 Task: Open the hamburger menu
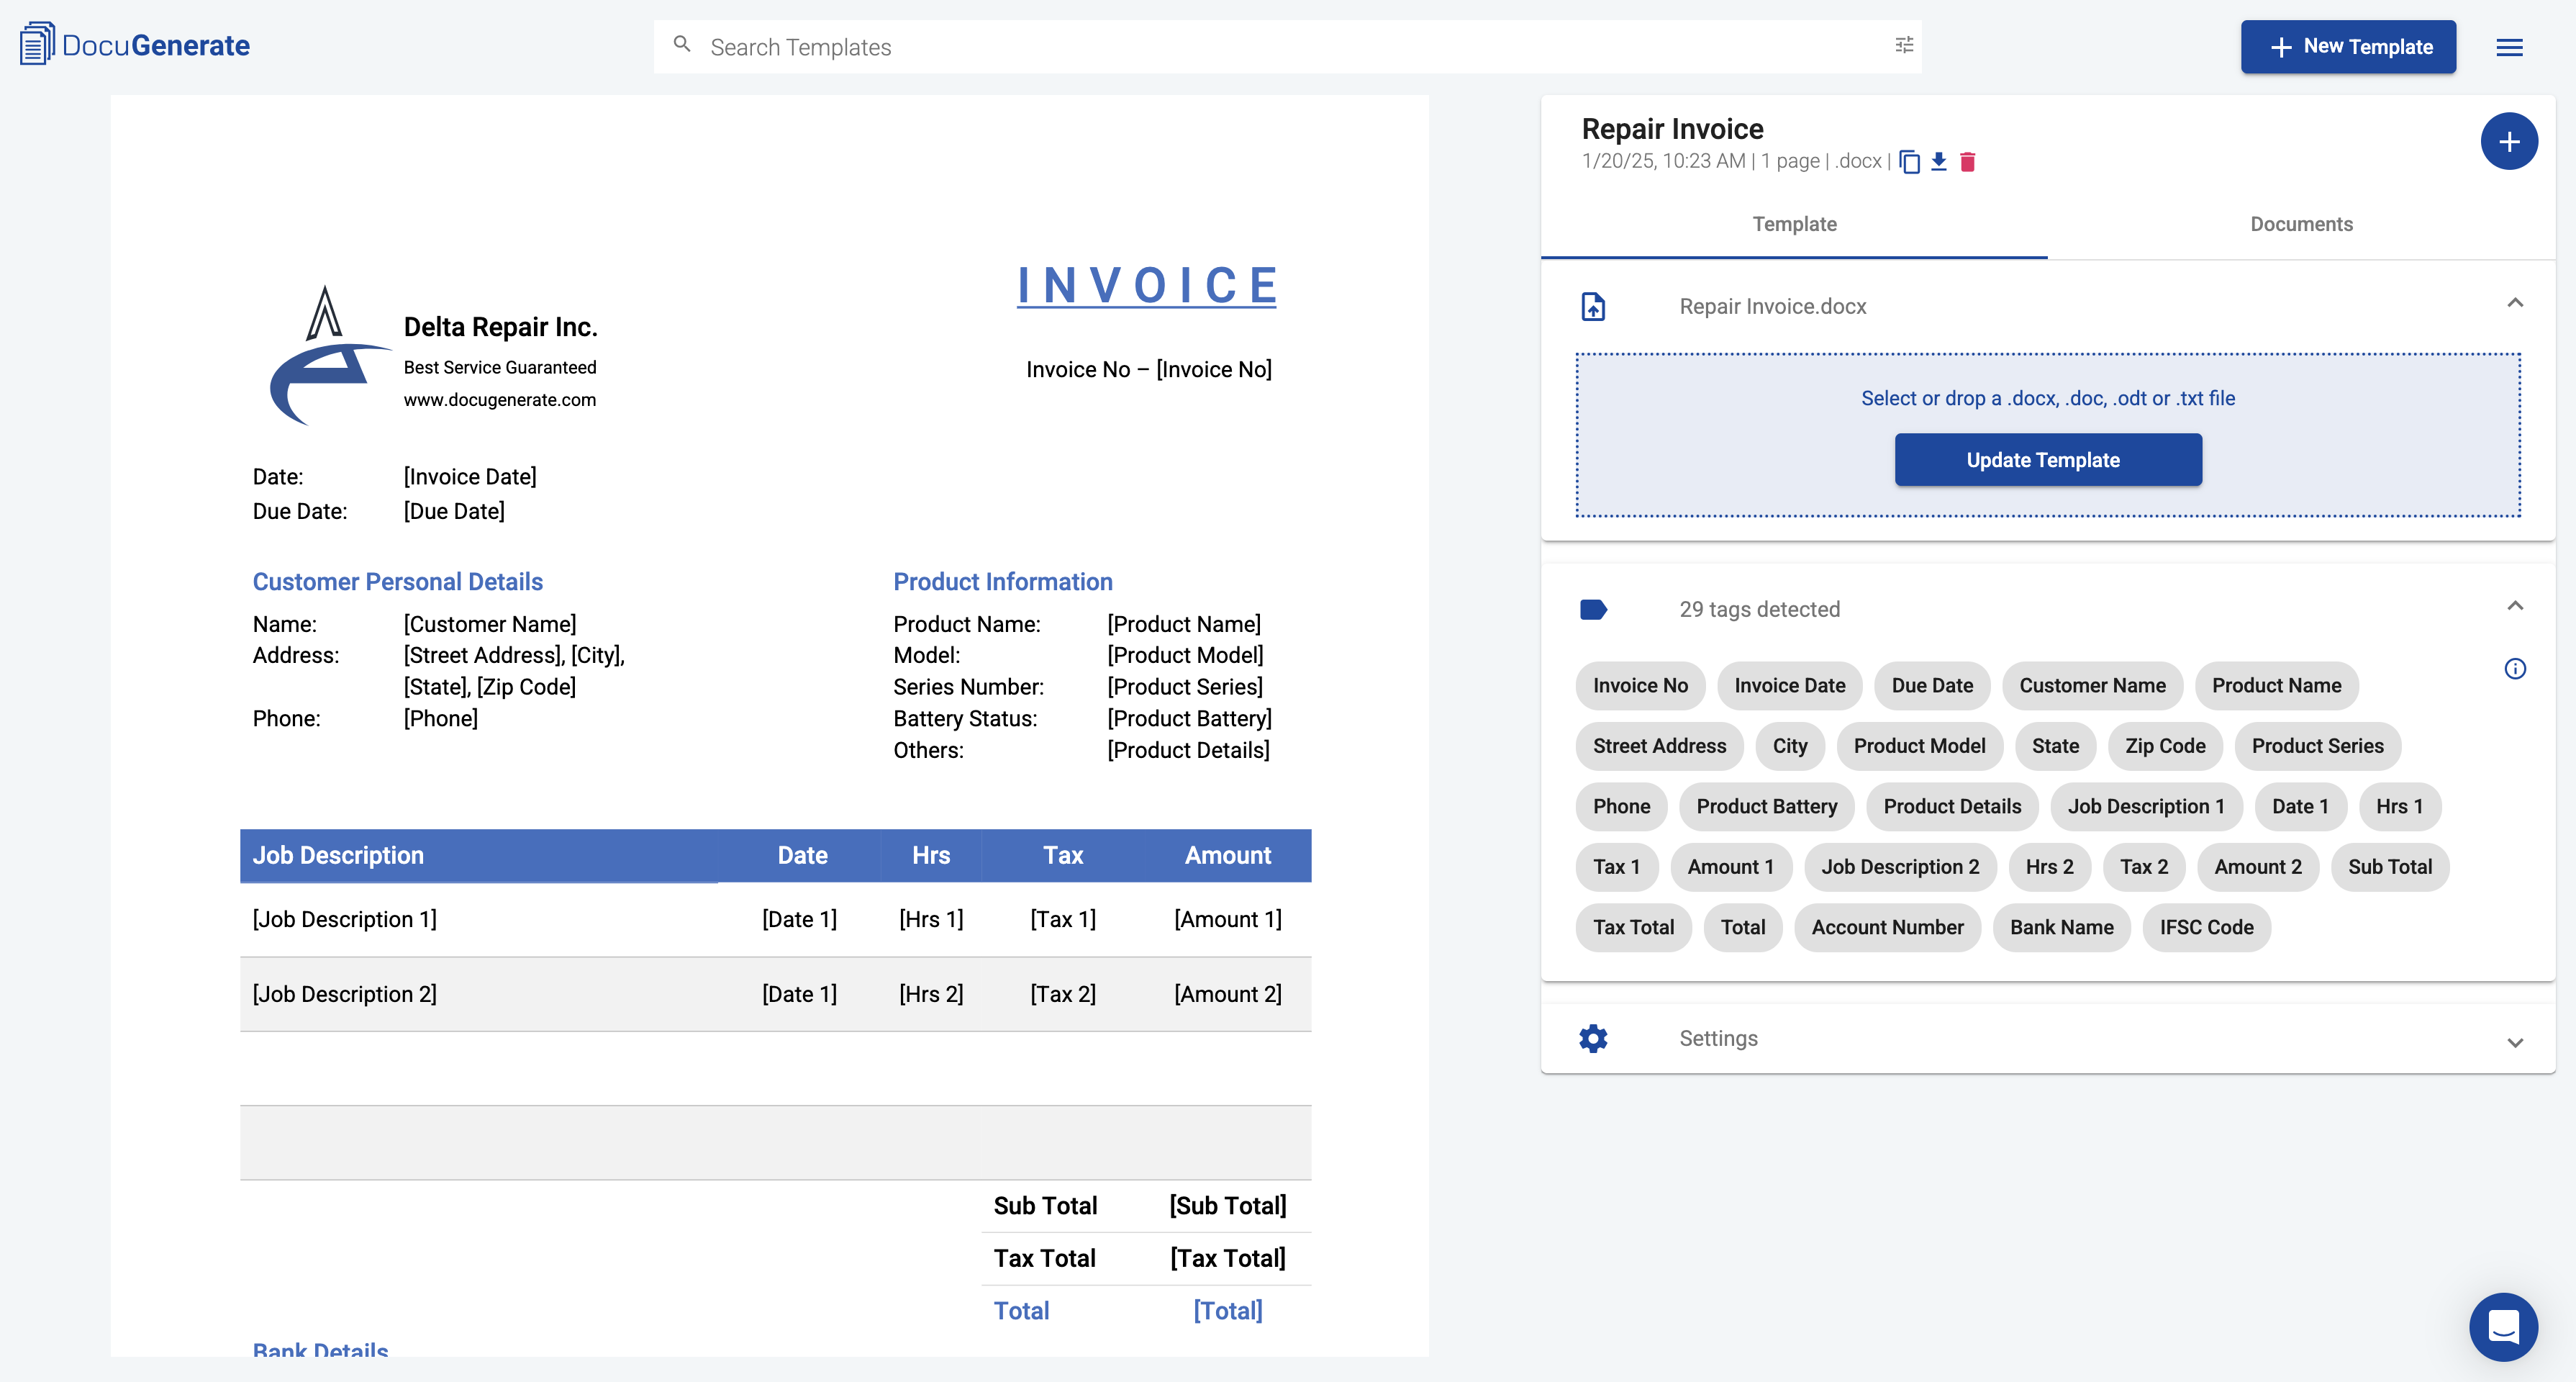[x=2509, y=47]
